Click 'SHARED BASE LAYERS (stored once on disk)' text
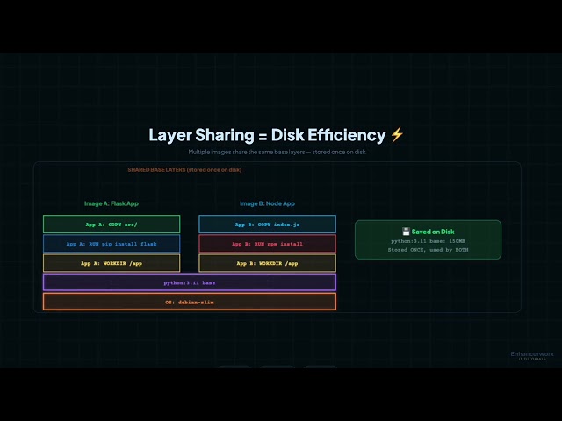 [184, 169]
